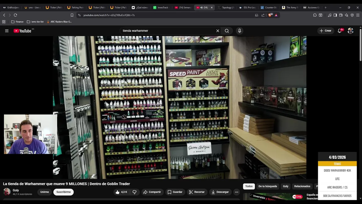Toggle the browser sidebar panel

[x=335, y=15]
